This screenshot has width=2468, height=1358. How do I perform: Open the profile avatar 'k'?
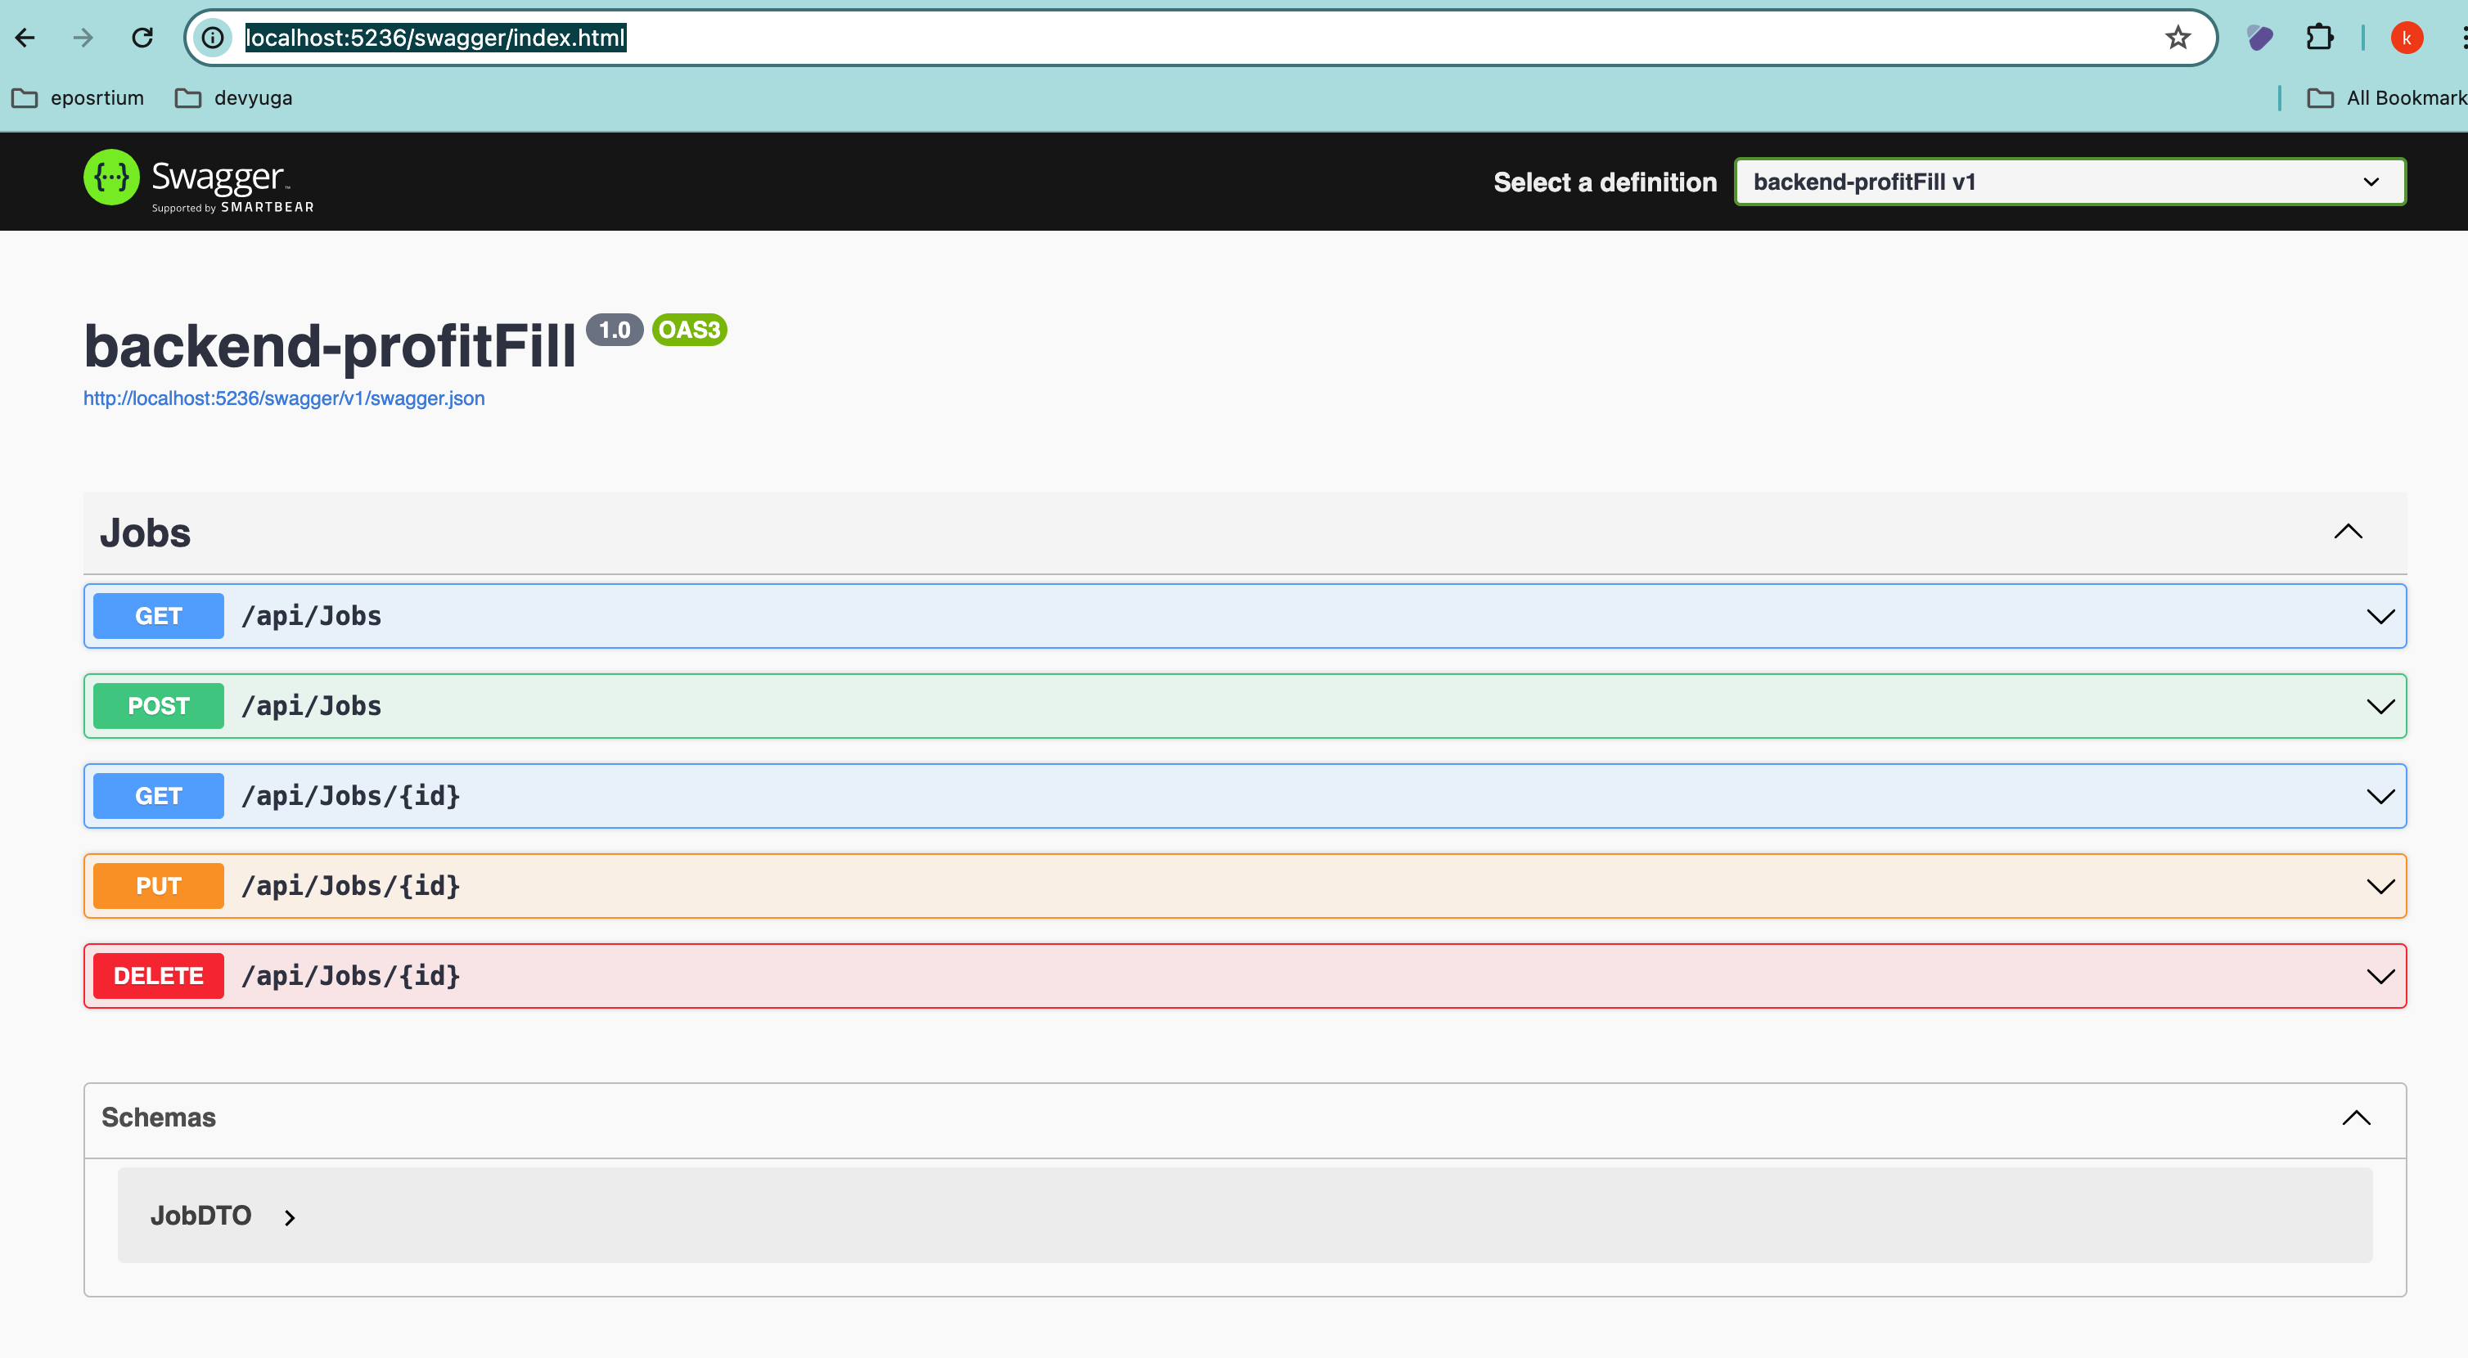click(2406, 38)
